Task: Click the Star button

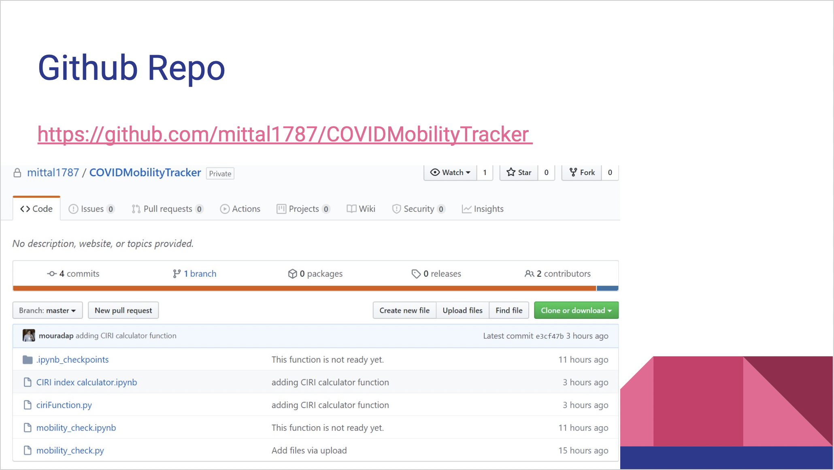Action: pyautogui.click(x=519, y=173)
